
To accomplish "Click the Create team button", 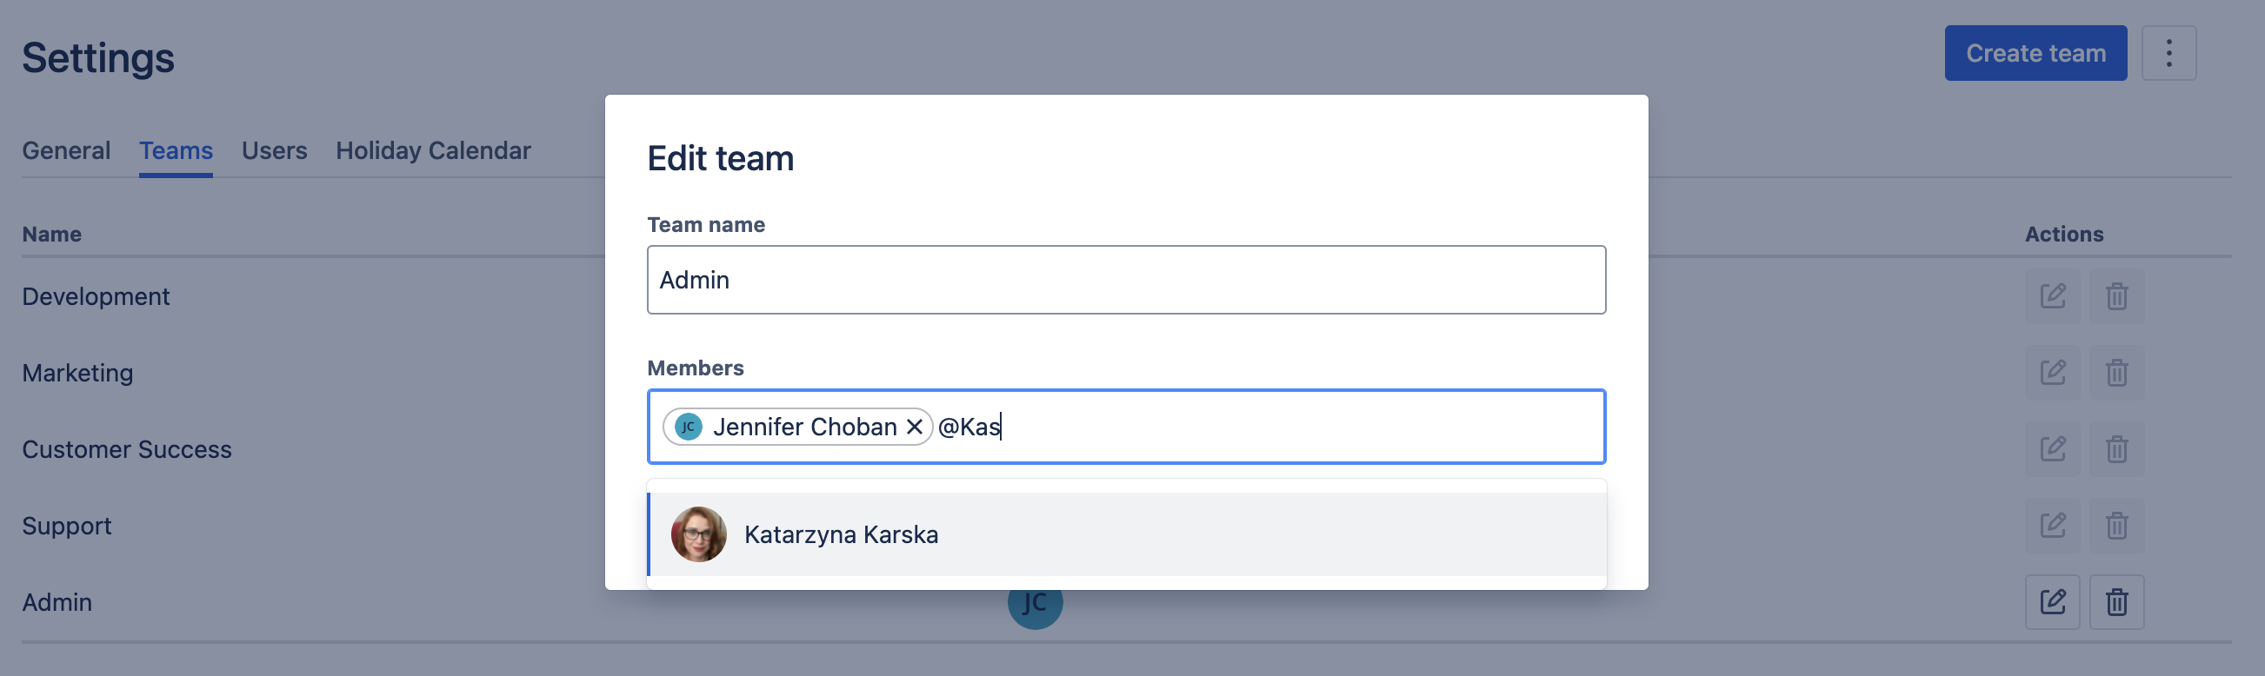I will tap(2035, 54).
